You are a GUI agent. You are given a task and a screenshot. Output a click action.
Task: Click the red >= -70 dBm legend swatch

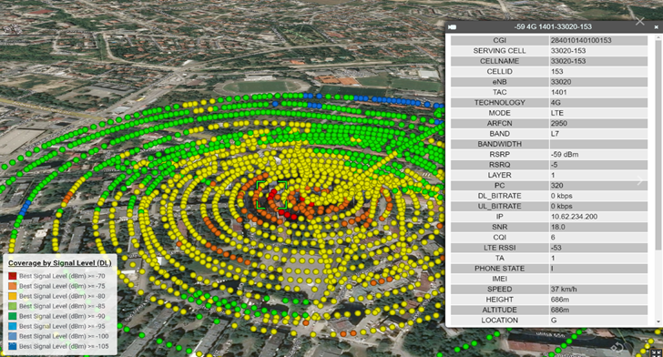click(13, 276)
